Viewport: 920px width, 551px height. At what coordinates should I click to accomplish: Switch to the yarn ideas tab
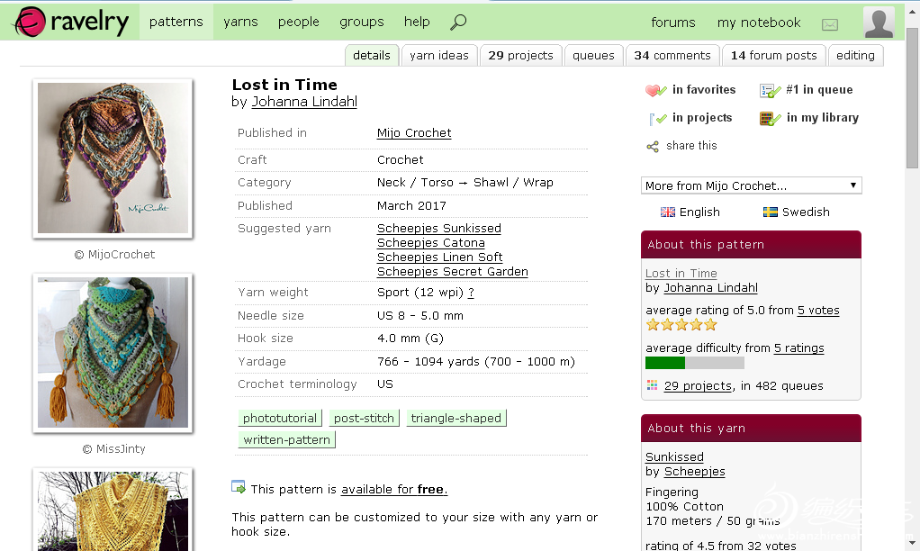(x=439, y=55)
